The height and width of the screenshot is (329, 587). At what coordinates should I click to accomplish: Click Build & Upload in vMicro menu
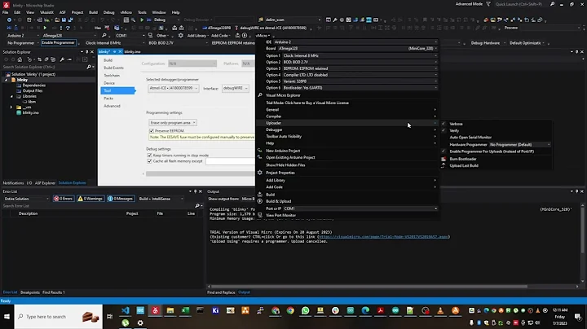278,201
